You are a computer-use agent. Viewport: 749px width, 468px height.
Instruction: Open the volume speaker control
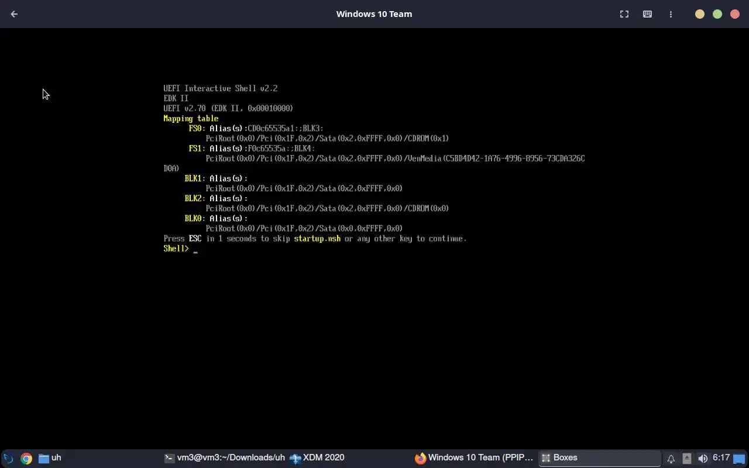(703, 459)
